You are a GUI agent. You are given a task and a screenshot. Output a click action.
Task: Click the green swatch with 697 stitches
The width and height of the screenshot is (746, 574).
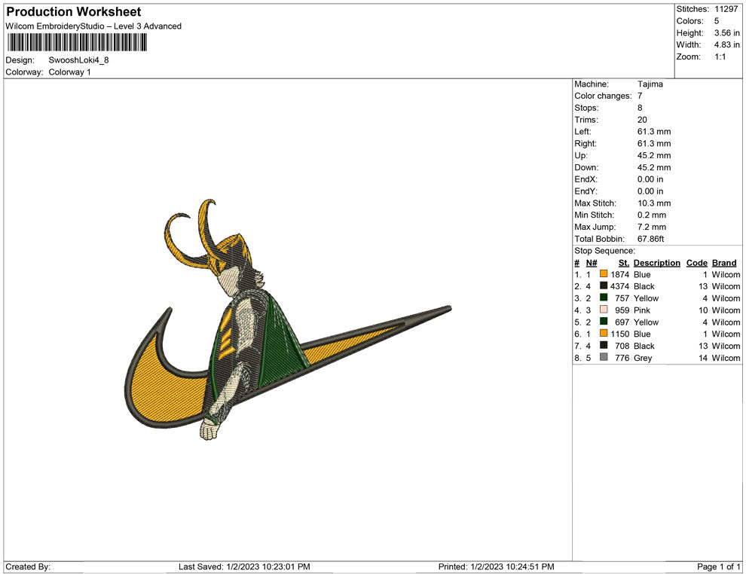[604, 322]
